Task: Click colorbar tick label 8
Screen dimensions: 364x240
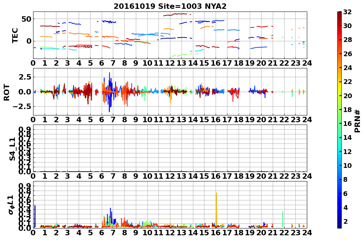Action: [x=345, y=179]
